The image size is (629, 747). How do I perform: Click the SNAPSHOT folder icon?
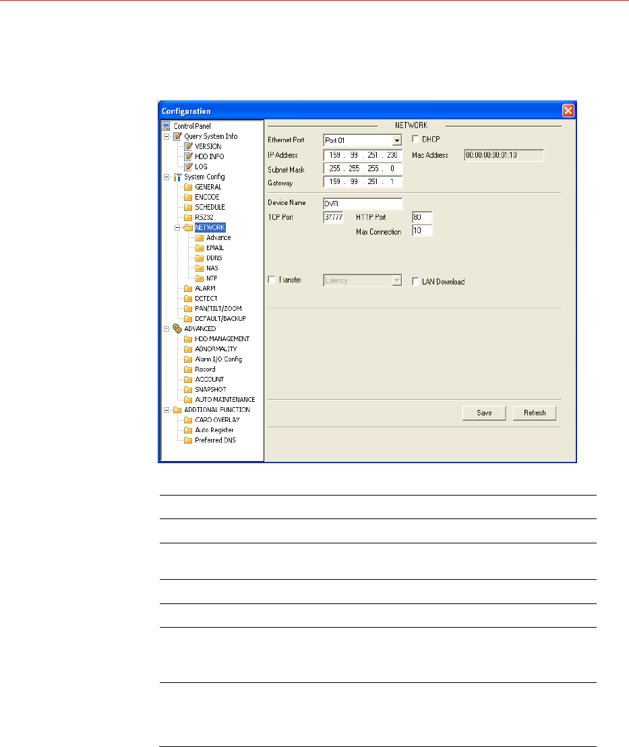188,389
